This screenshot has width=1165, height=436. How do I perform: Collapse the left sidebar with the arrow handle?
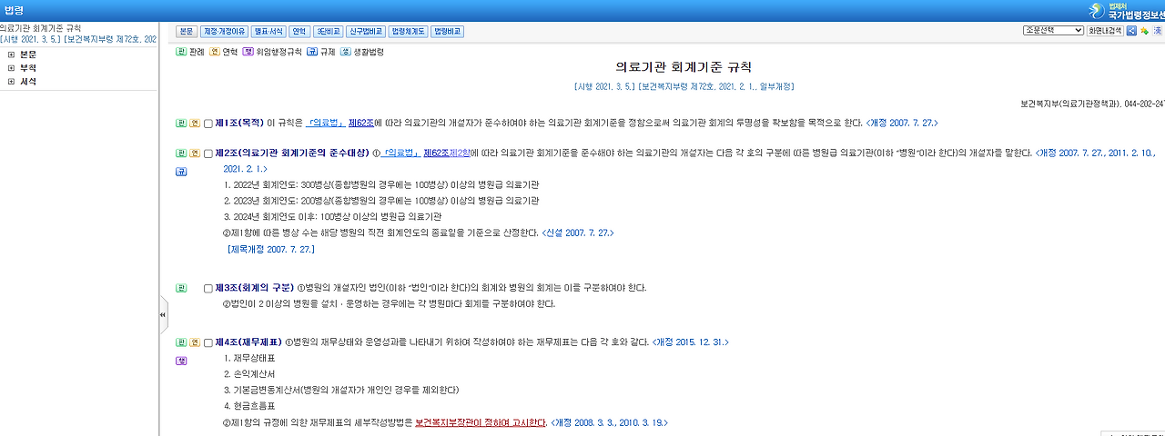(x=163, y=314)
